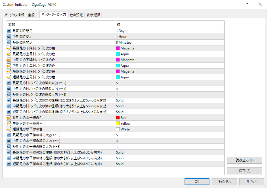Click the icon beside 短期足のトレンドの波の線の種類
267x188 pixels.
tap(9, 112)
